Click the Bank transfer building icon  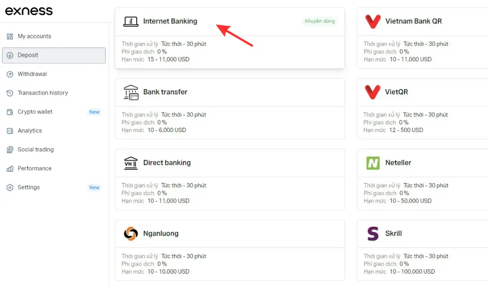tap(131, 92)
